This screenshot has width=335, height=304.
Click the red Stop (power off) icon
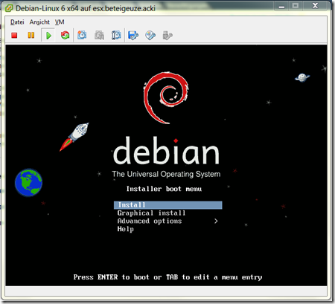pos(14,36)
